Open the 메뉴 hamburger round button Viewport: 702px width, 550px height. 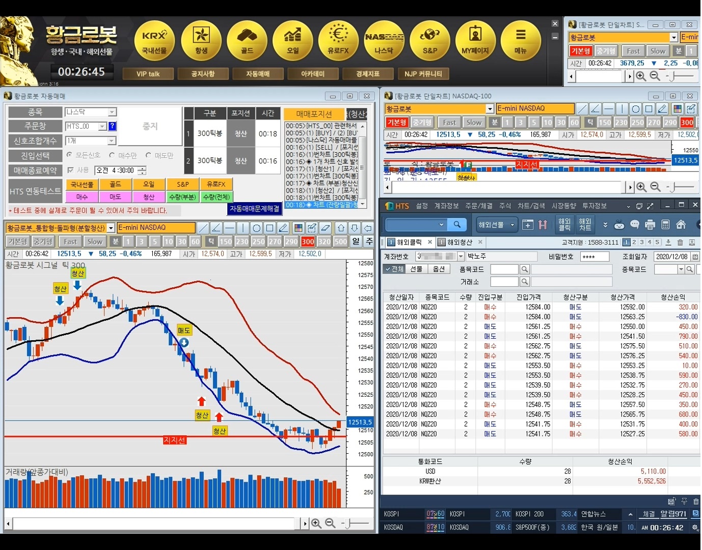point(521,41)
